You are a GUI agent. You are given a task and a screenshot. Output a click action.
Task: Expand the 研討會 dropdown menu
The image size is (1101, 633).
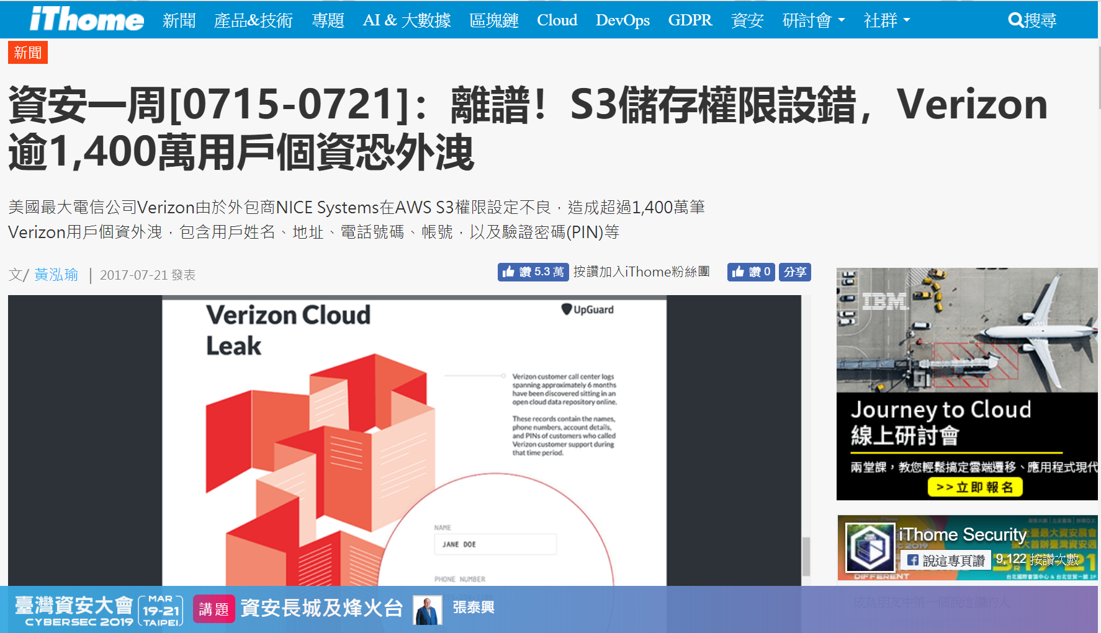pos(814,20)
